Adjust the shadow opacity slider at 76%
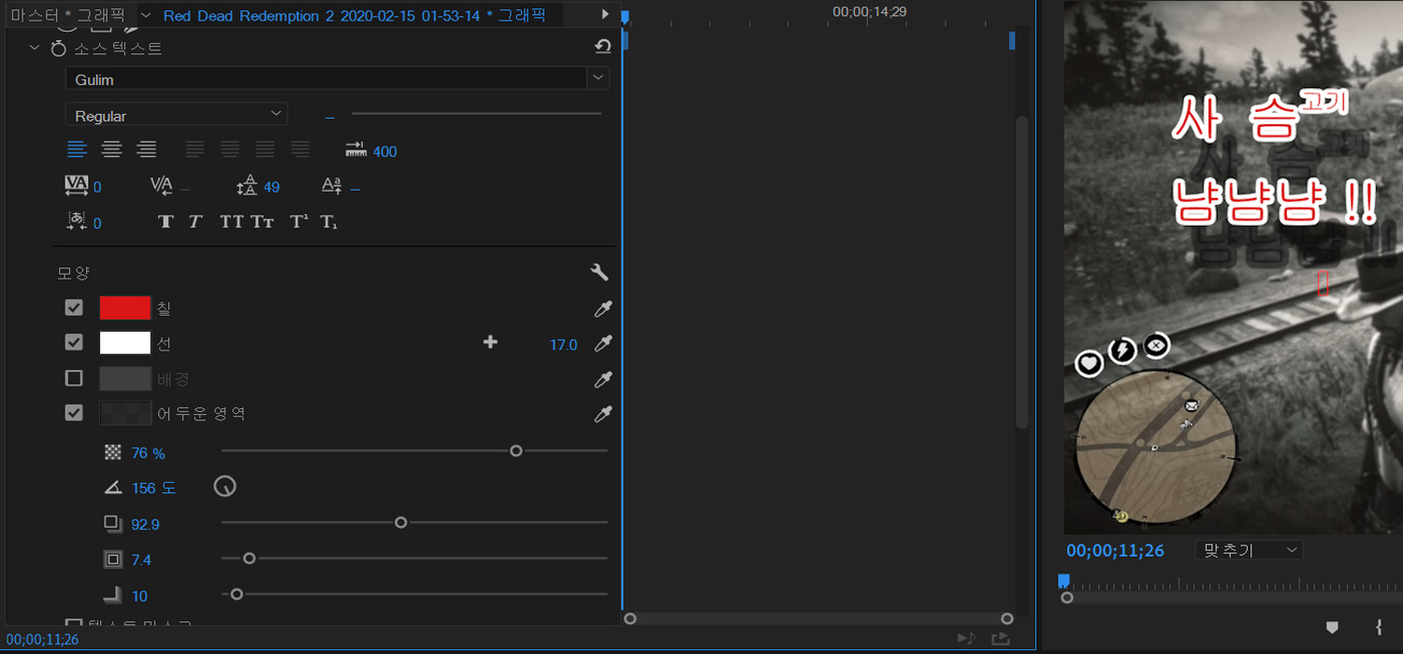This screenshot has width=1403, height=654. pyautogui.click(x=515, y=451)
